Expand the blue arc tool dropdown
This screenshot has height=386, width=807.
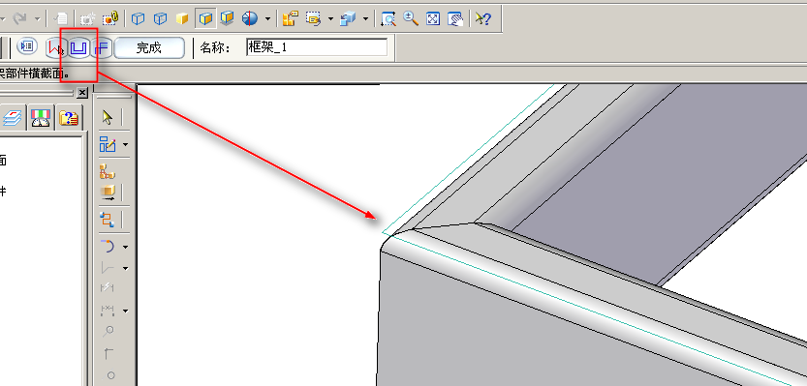click(x=126, y=248)
